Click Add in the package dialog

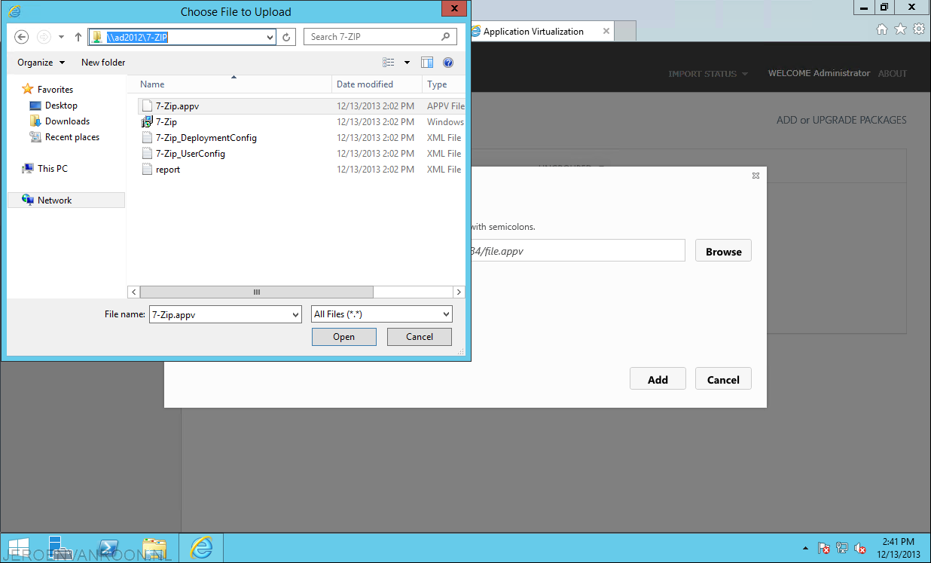click(x=658, y=379)
